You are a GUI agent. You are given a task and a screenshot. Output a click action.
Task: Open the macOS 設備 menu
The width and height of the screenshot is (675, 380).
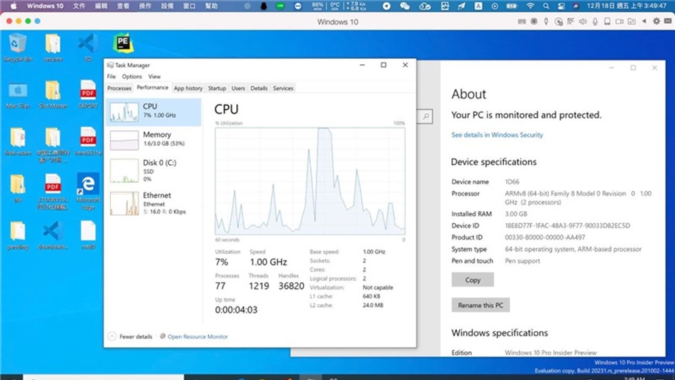click(x=167, y=6)
